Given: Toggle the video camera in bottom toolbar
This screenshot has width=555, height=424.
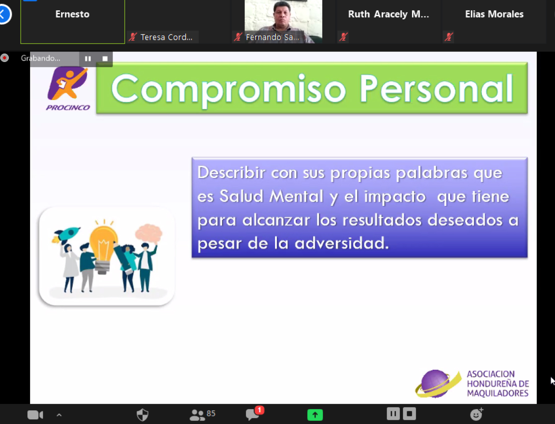Looking at the screenshot, I should 35,415.
